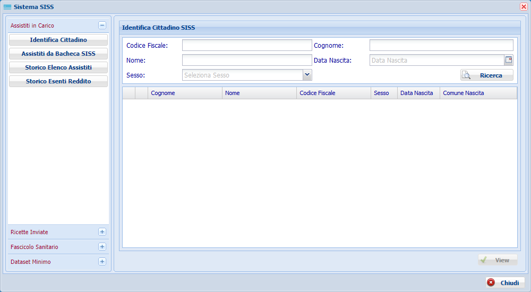The image size is (531, 292).
Task: Open the Data Nascita calendar picker icon
Action: (x=509, y=60)
